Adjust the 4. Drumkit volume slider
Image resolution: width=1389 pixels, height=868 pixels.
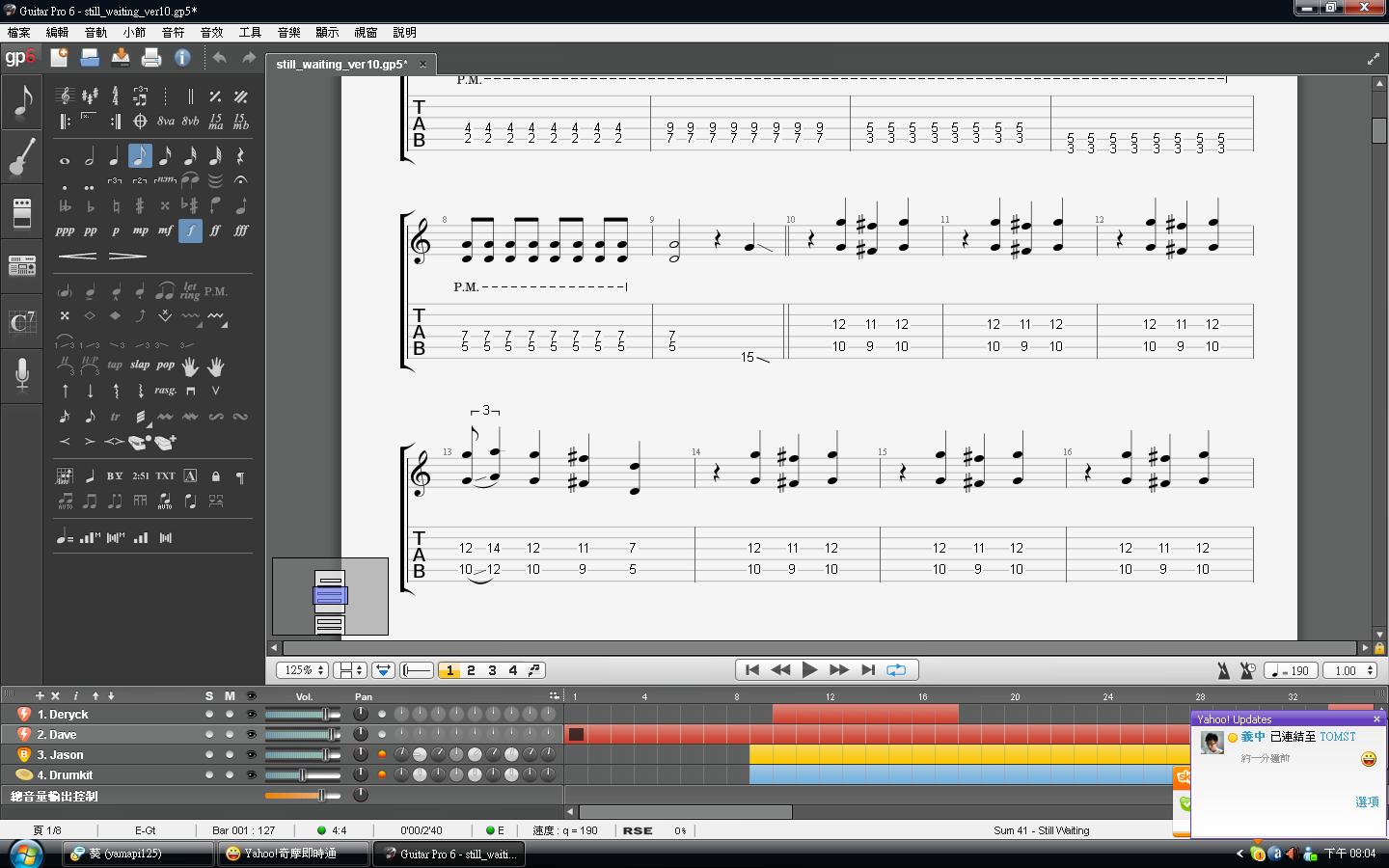pos(303,775)
